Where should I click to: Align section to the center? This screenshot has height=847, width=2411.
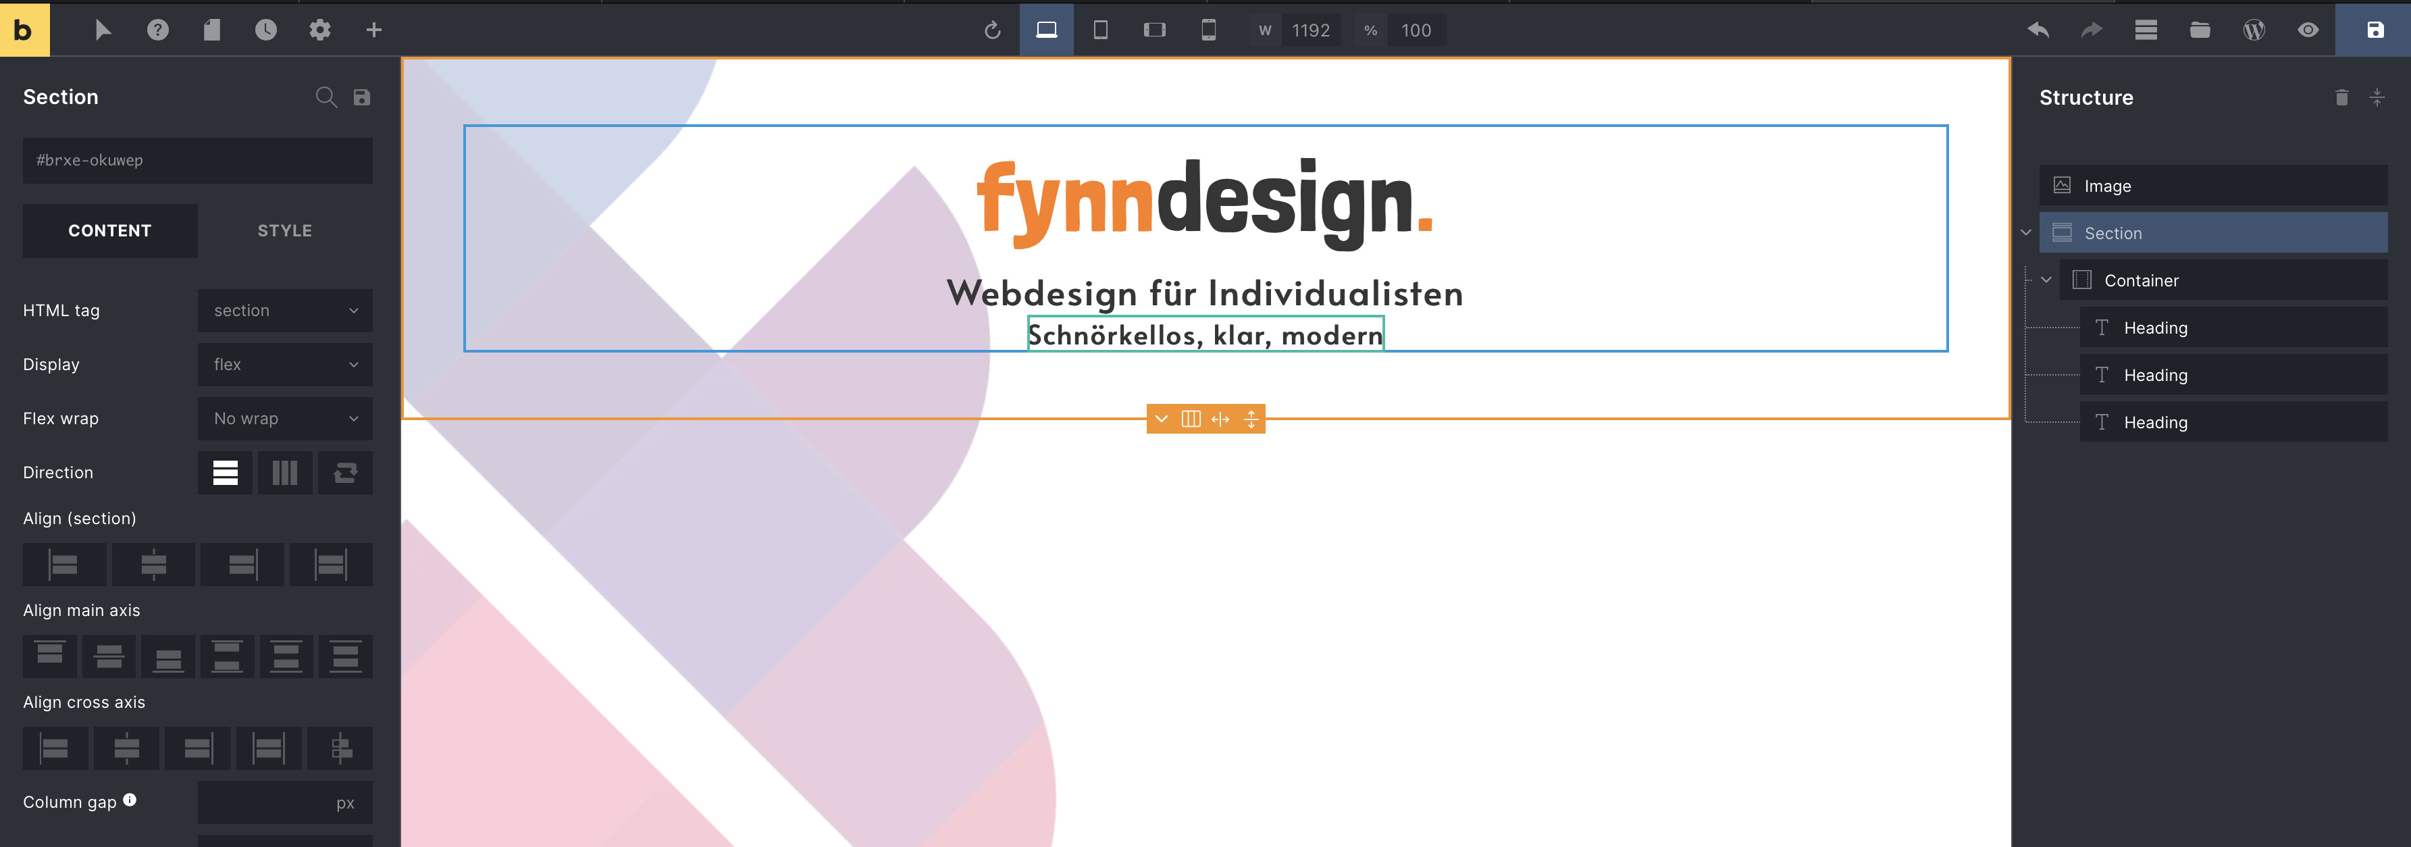tap(153, 565)
